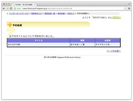This screenshot has width=133, height=101.
Task: Click the browser forward arrow
Action: click(7, 9)
